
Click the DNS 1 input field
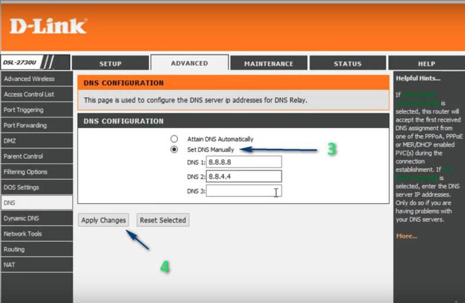click(244, 162)
